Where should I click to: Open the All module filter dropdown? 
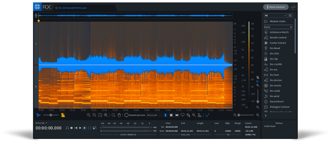pyautogui.click(x=275, y=16)
